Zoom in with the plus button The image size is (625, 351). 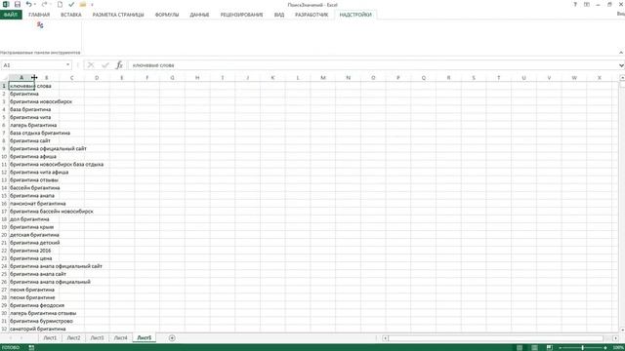605,348
